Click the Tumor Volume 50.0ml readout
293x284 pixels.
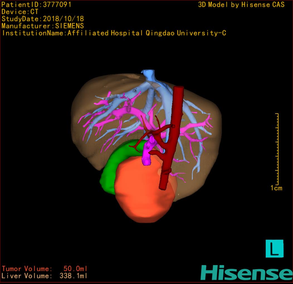point(45,269)
